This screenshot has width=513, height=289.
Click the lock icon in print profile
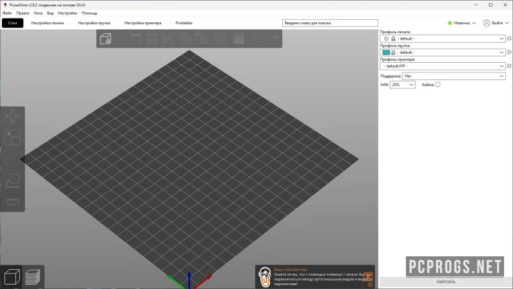393,38
